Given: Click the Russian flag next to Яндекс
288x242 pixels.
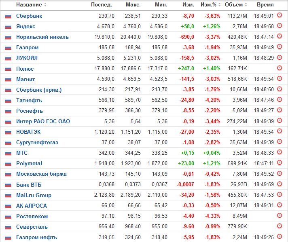Looking at the screenshot, I should click(8, 27).
